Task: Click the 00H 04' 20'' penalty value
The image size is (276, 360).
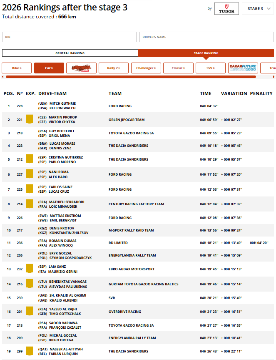Action: (x=259, y=243)
